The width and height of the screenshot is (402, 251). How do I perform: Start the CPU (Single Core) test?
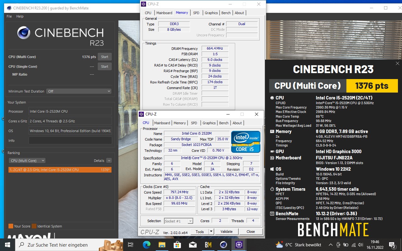pyautogui.click(x=105, y=67)
